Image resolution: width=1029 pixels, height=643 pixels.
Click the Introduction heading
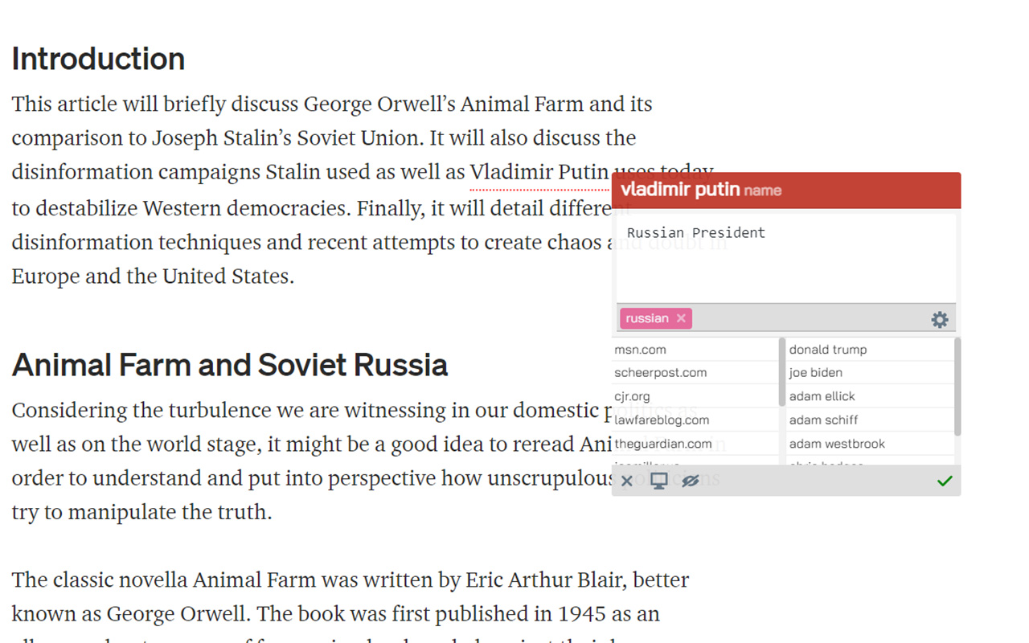pyautogui.click(x=98, y=59)
